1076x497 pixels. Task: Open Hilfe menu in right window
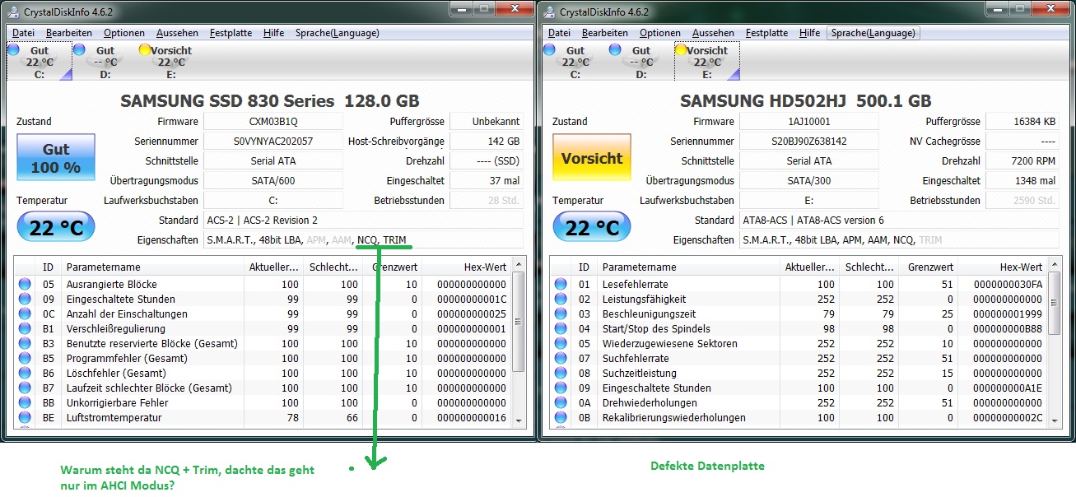pos(810,33)
